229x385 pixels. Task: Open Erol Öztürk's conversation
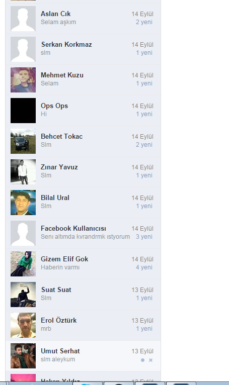click(x=83, y=325)
